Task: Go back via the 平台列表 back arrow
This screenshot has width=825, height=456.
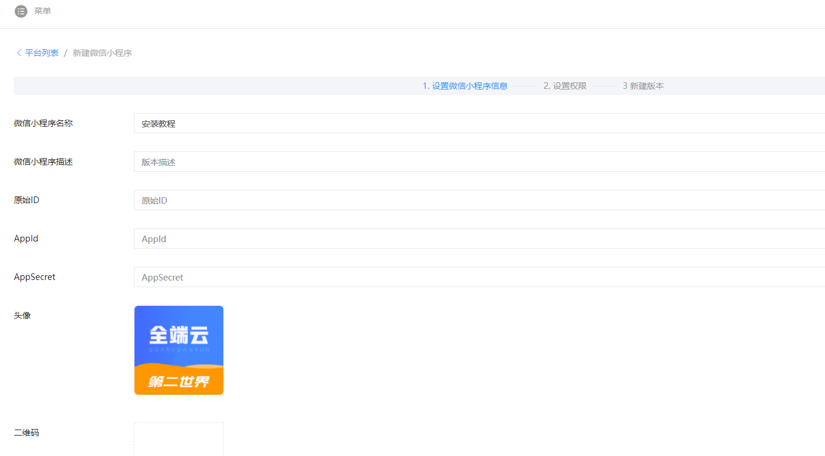Action: tap(19, 53)
